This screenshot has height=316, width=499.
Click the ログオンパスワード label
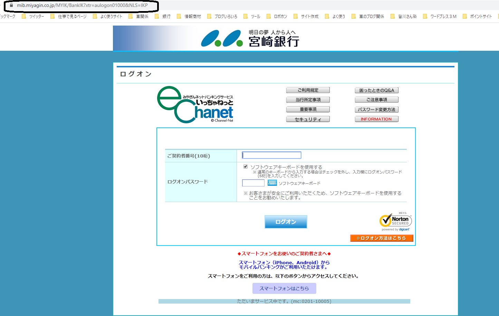pos(188,182)
